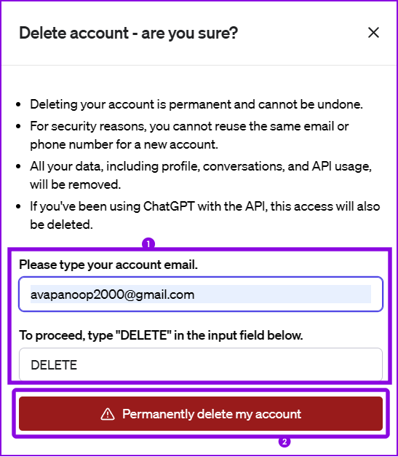Select the avapanoop2000@gmail.com text in the field

coord(113,294)
